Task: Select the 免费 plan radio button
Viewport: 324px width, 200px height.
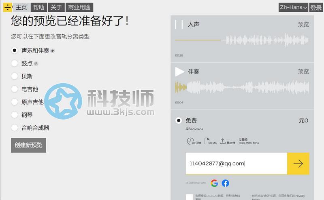Action: click(x=179, y=120)
